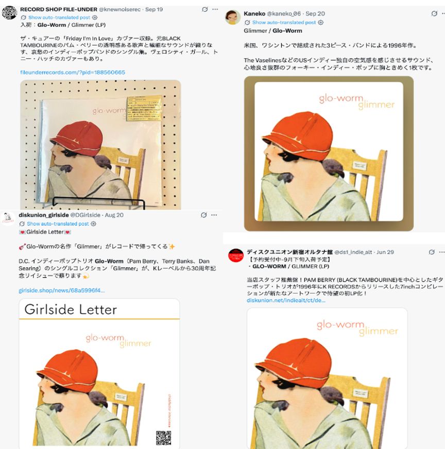445x449 pixels.
Task: Click Grok icon on diskunion_girlside post
Action: (x=203, y=215)
